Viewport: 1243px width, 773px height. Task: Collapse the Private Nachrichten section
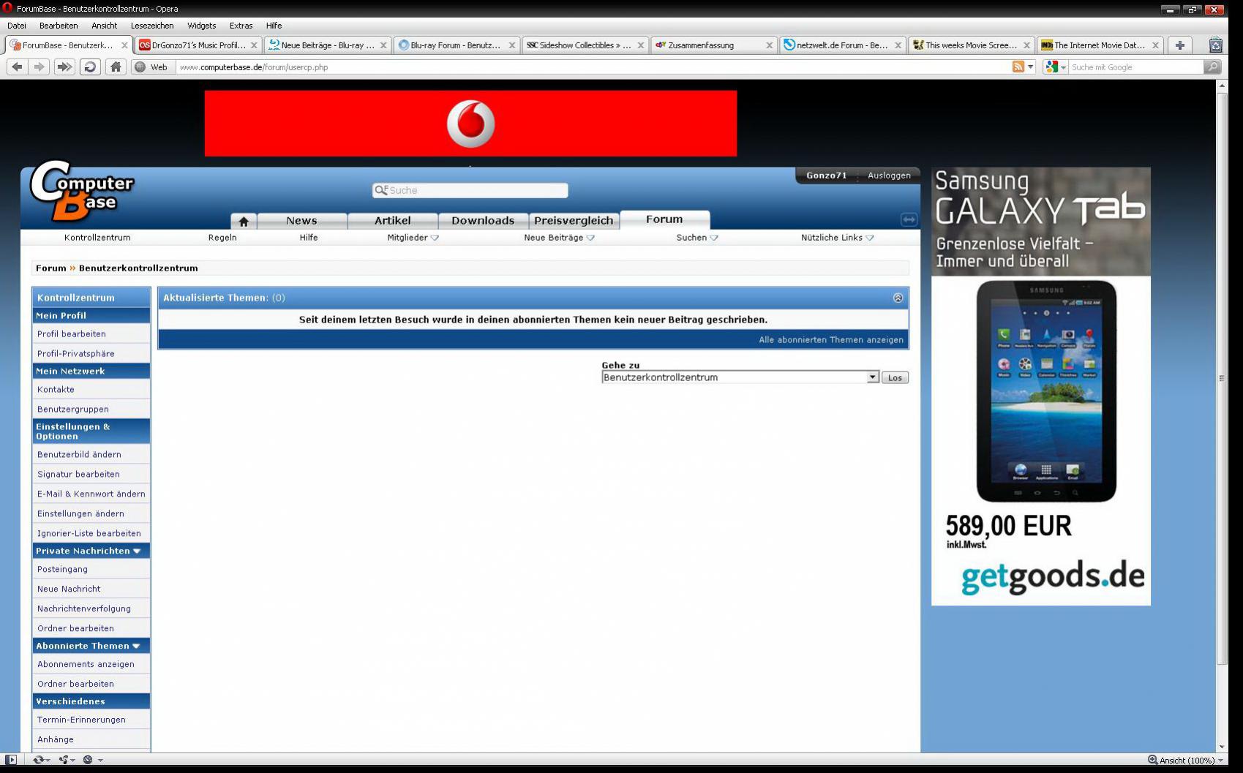click(137, 551)
